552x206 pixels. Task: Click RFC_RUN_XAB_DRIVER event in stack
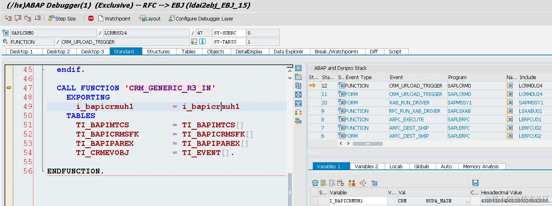point(415,111)
